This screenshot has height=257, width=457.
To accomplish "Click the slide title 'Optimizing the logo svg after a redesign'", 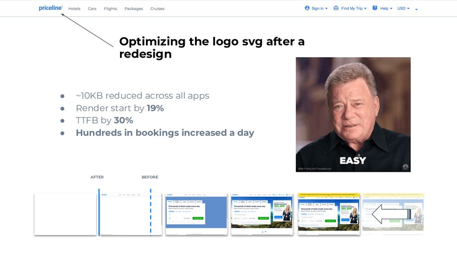I will click(212, 47).
